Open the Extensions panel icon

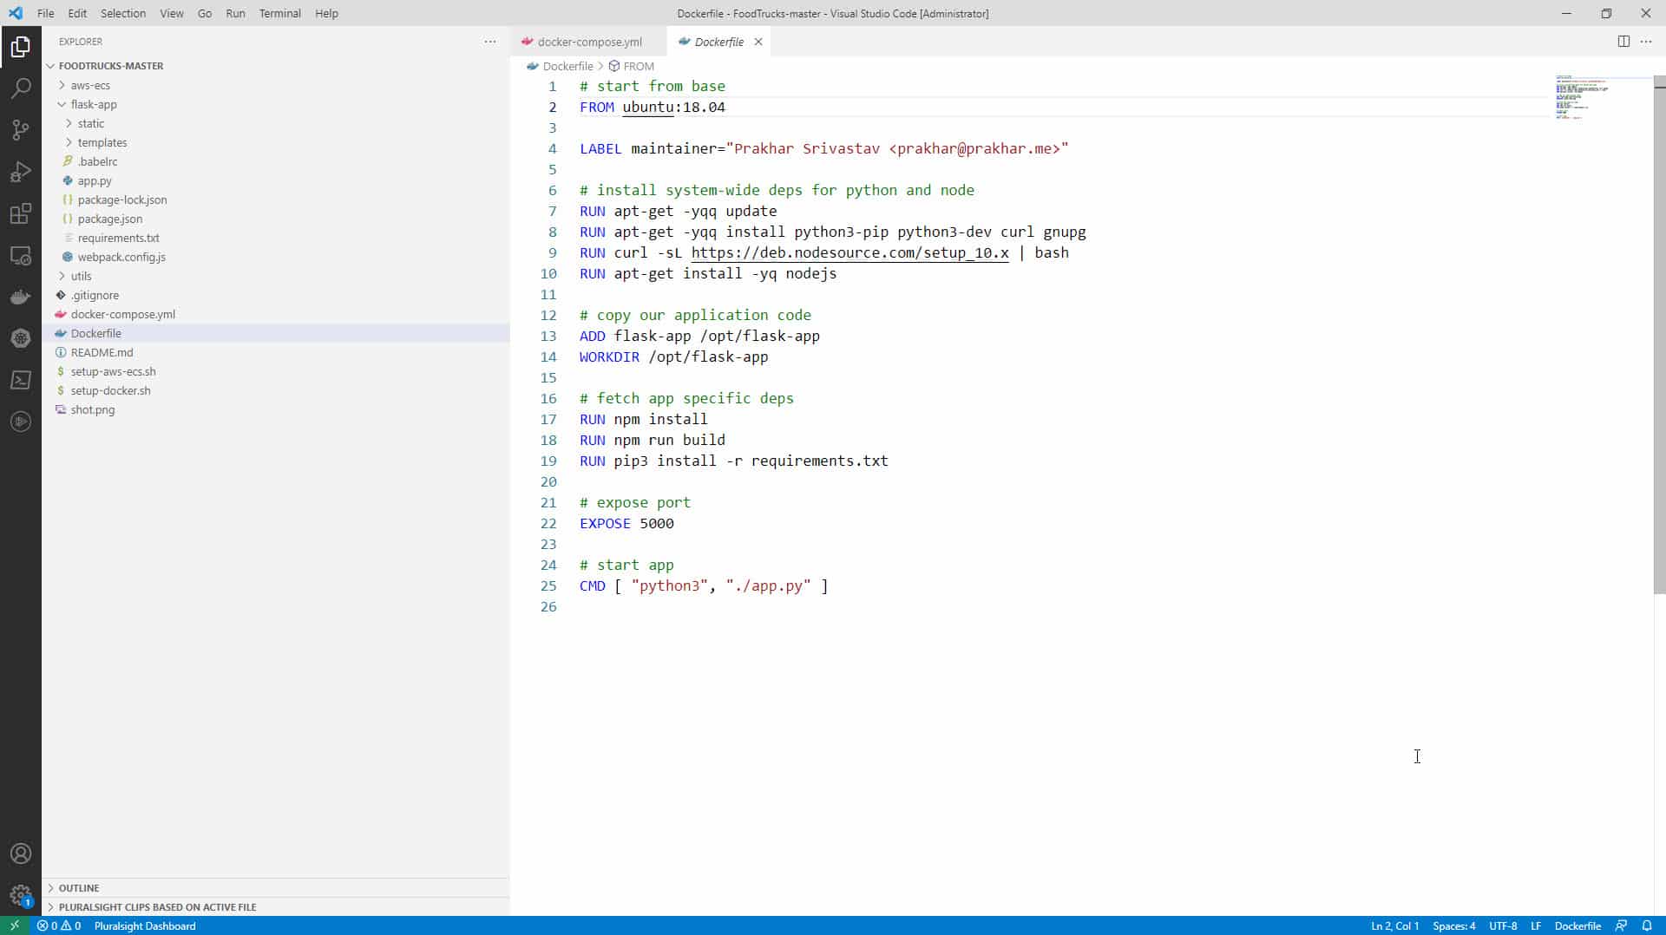[x=21, y=213]
